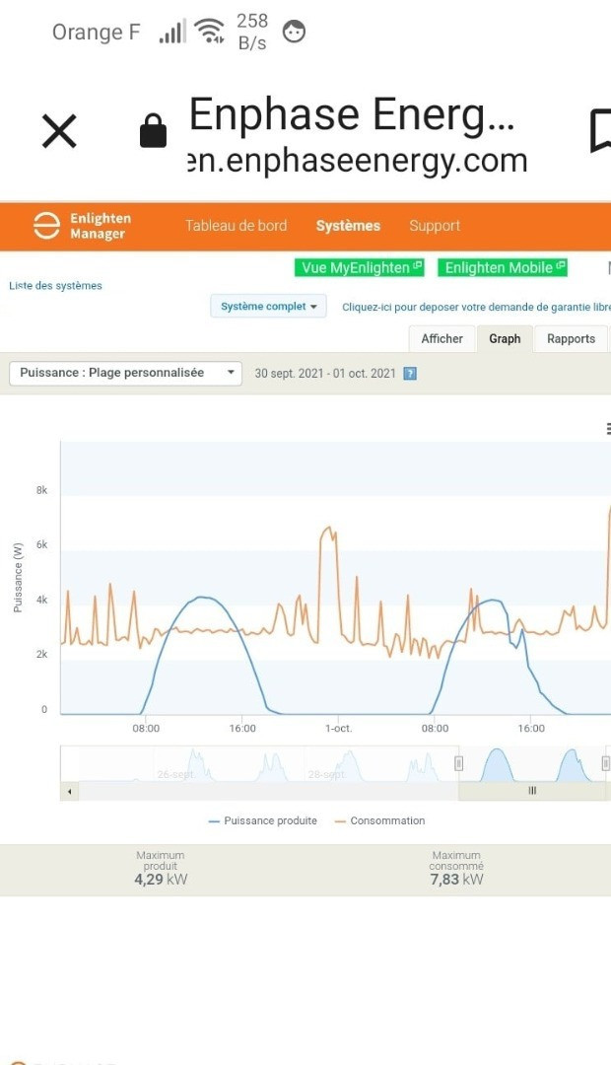This screenshot has height=1065, width=611.
Task: Open the Liste des systèmes link
Action: point(55,286)
